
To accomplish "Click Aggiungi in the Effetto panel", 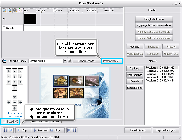I will point(135,47).
